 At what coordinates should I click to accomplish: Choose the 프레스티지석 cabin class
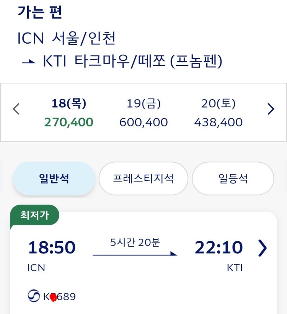click(x=143, y=178)
